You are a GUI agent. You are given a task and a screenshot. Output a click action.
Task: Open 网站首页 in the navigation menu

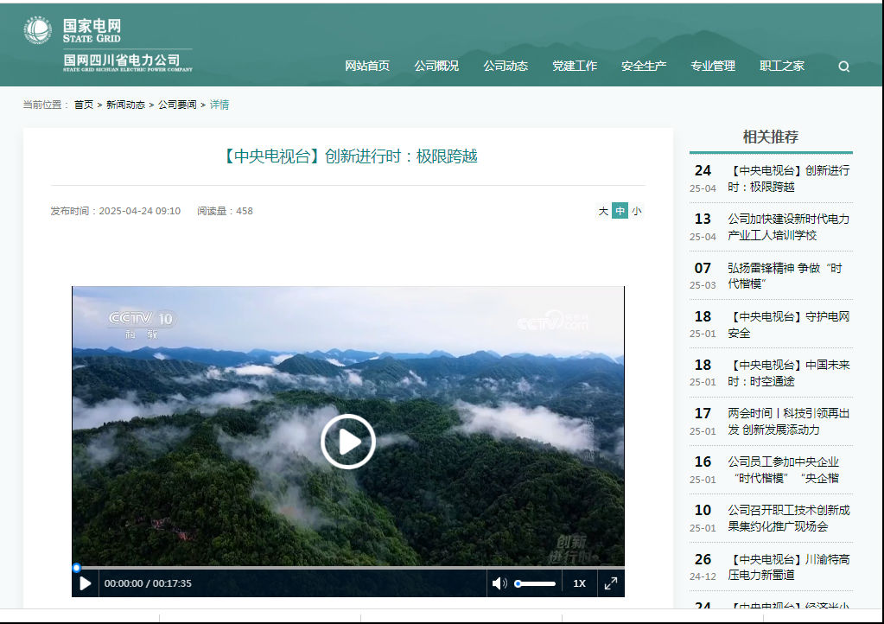coord(367,66)
